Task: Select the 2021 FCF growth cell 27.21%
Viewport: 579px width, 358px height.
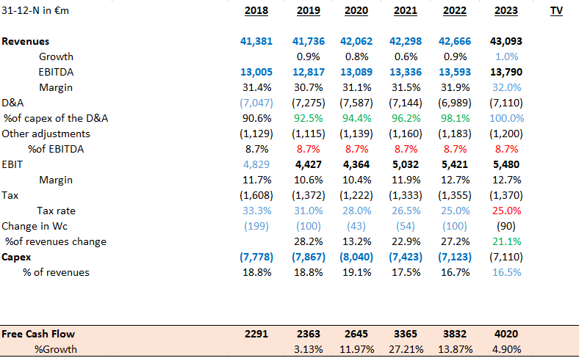Action: click(405, 349)
